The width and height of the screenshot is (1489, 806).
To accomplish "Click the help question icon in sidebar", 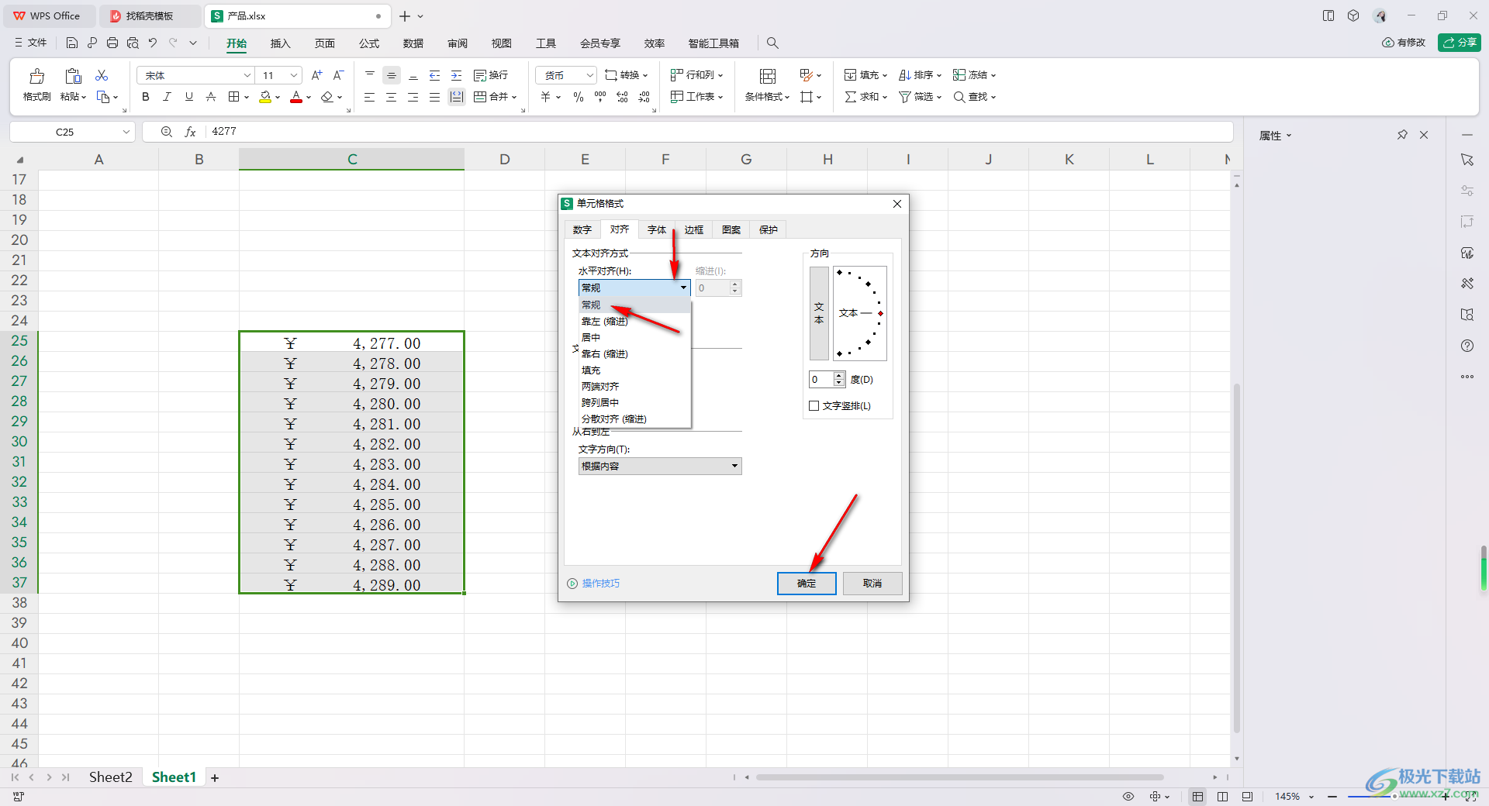I will click(x=1467, y=346).
